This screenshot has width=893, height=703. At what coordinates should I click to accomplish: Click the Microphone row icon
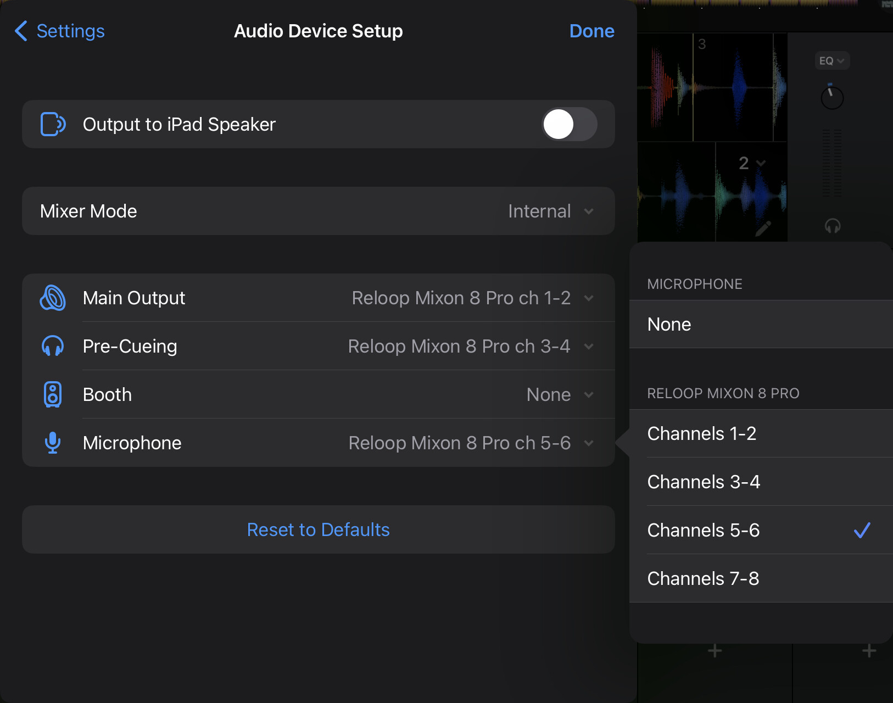point(53,443)
